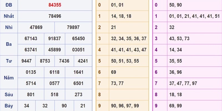This screenshot has height=111, width=222.
Task: Click seventh prize number 90
Action: pos(64,106)
